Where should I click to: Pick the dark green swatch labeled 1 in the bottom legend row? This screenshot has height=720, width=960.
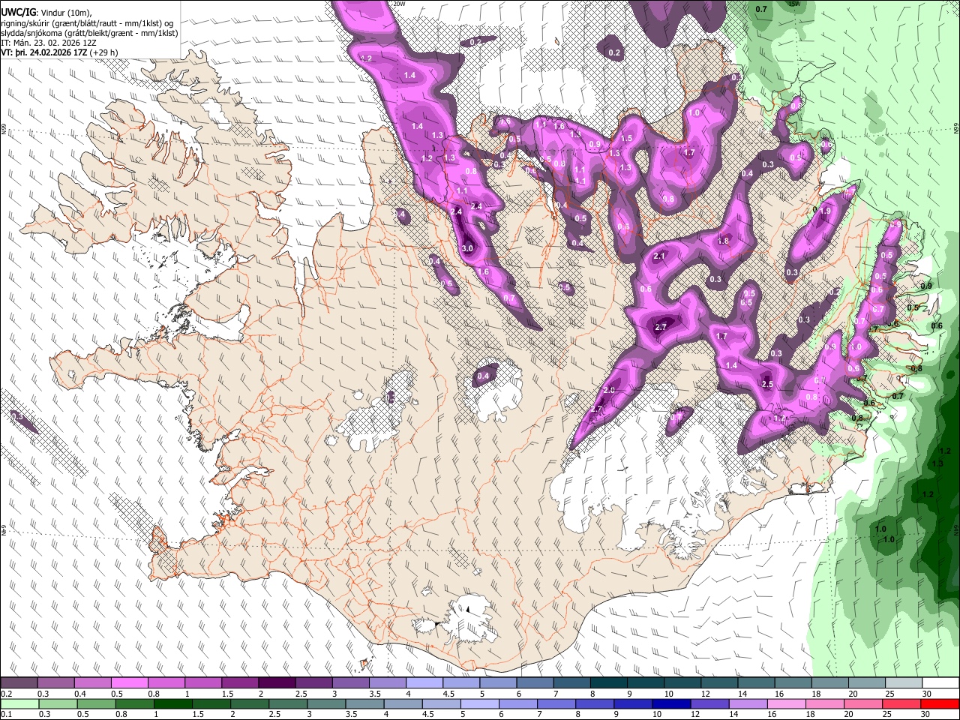tap(172, 704)
